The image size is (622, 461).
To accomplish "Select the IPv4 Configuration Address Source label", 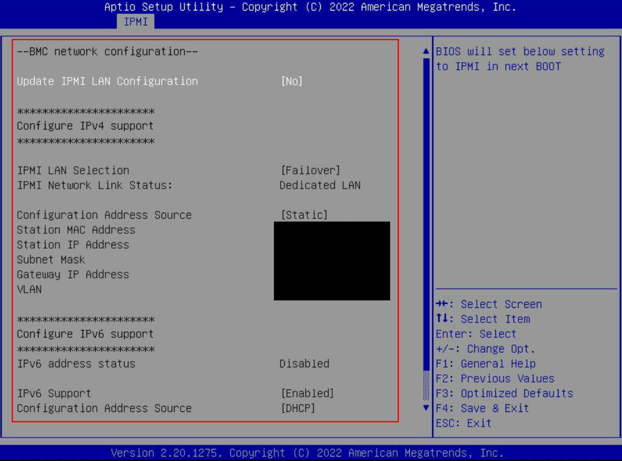I will [x=104, y=215].
